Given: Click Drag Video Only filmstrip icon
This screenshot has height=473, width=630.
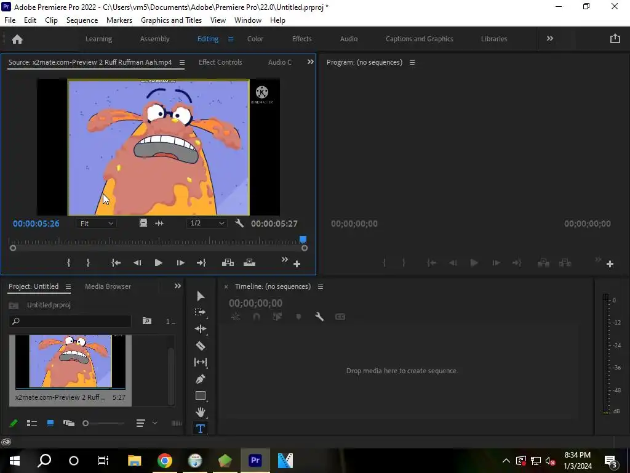Looking at the screenshot, I should tap(143, 223).
